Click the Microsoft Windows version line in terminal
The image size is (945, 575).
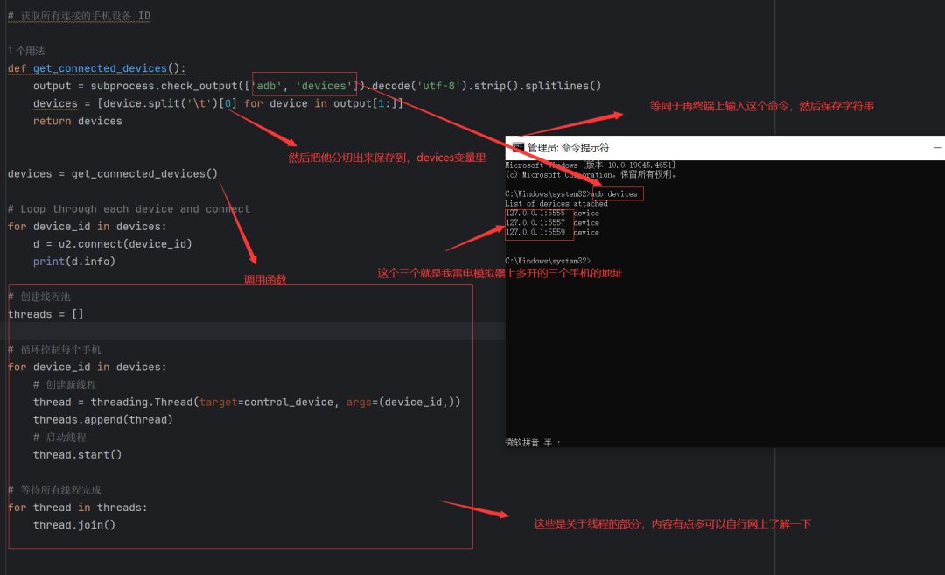(x=590, y=165)
